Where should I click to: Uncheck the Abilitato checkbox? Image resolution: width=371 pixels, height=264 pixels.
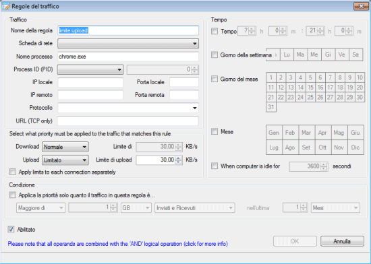pyautogui.click(x=11, y=229)
